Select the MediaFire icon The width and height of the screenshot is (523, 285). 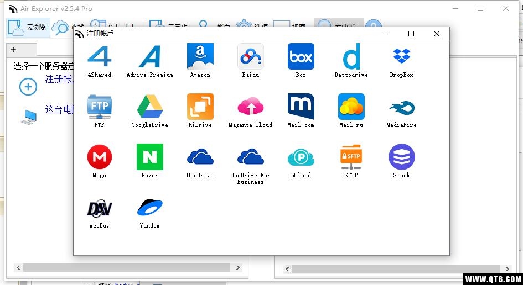click(x=402, y=108)
